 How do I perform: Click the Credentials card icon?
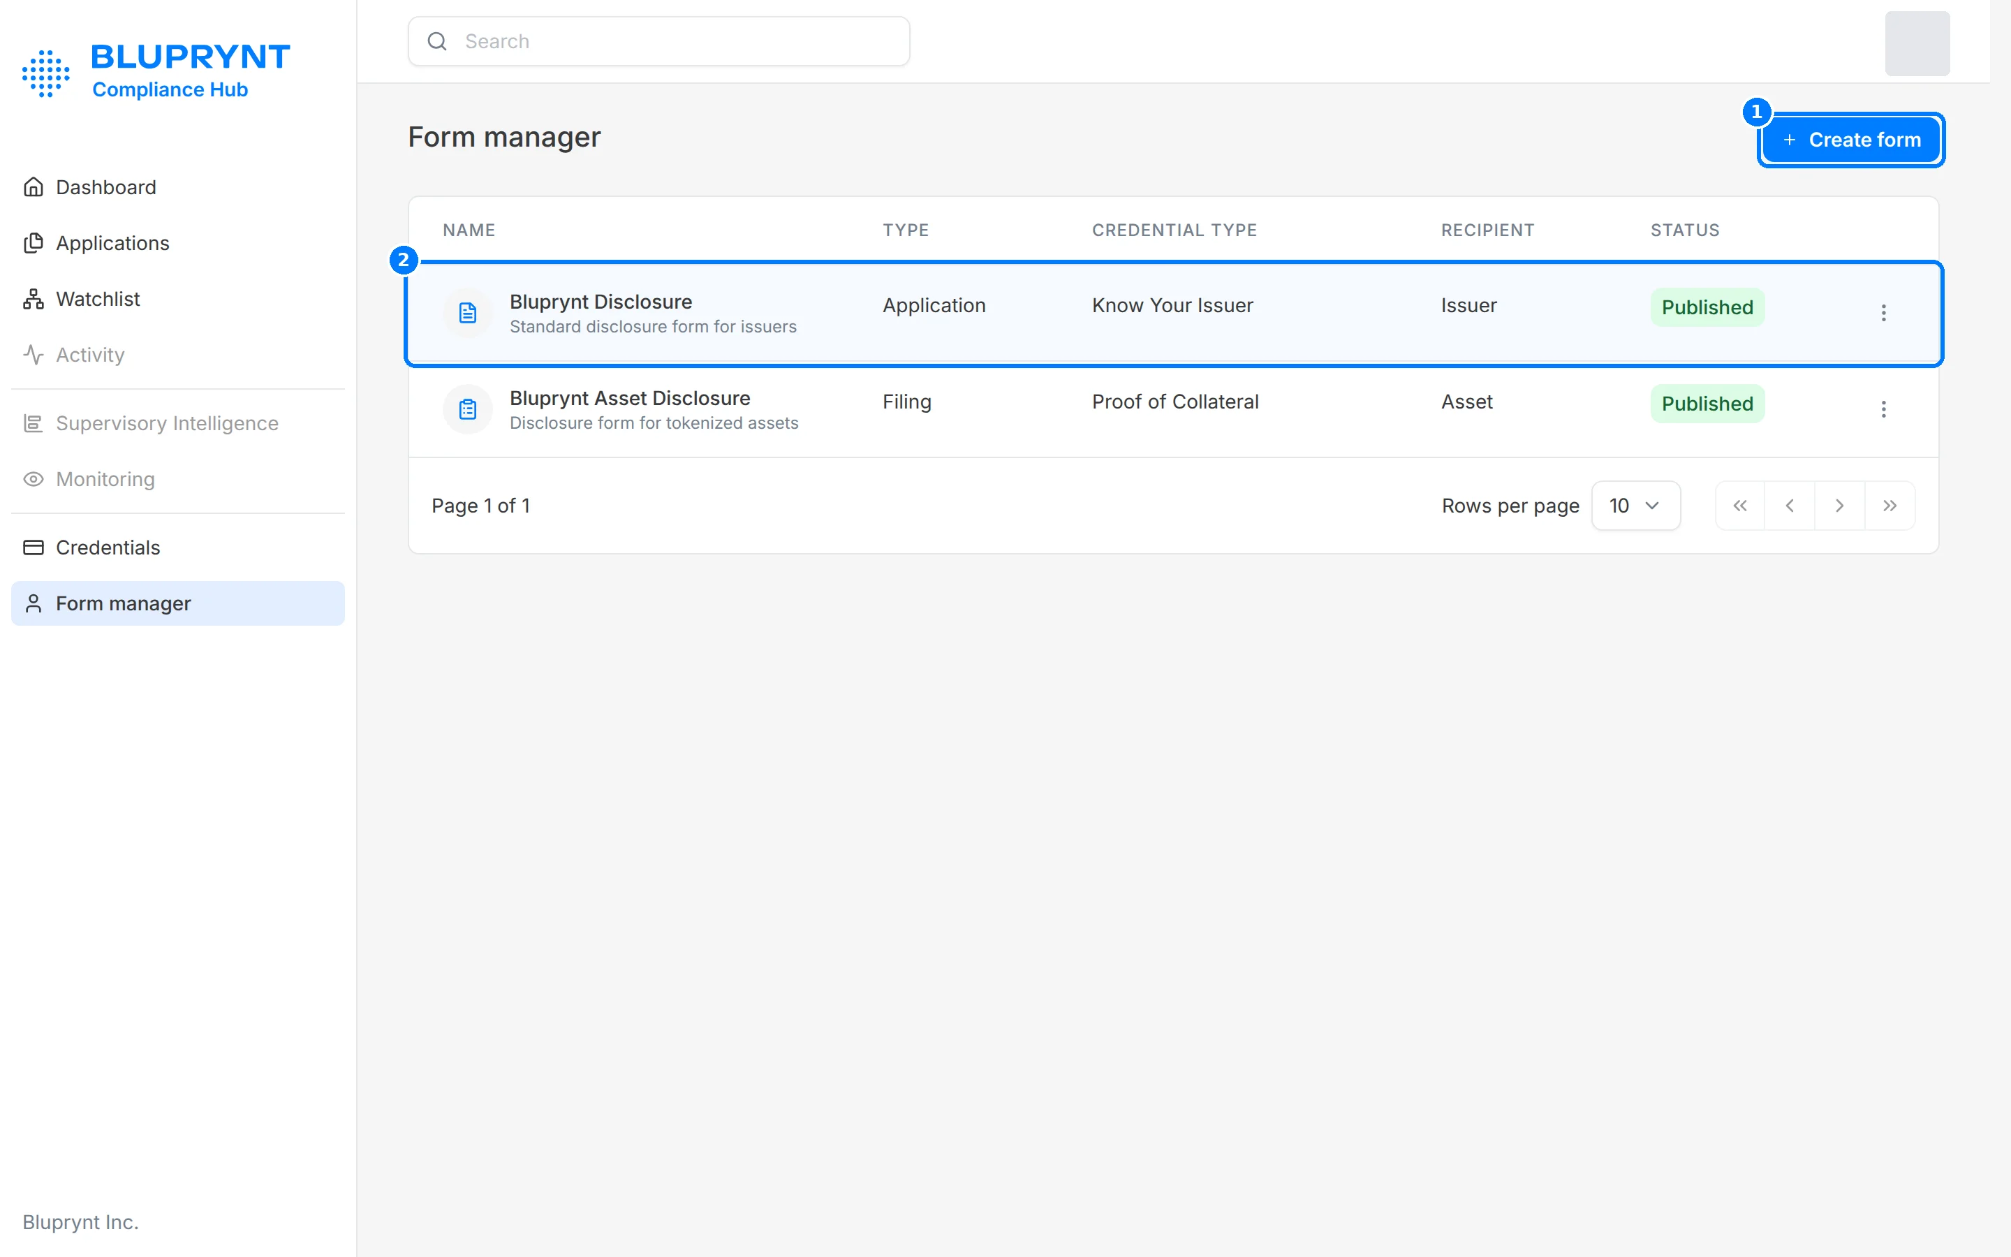[34, 547]
